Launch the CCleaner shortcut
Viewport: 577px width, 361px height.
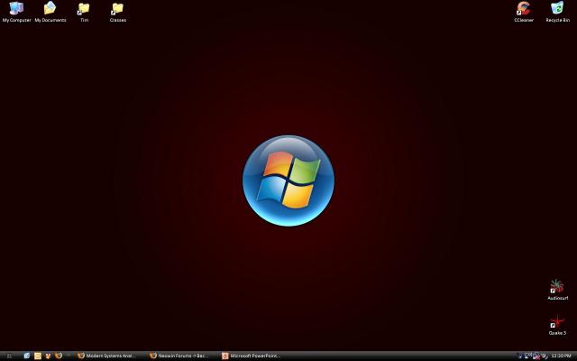pos(524,12)
